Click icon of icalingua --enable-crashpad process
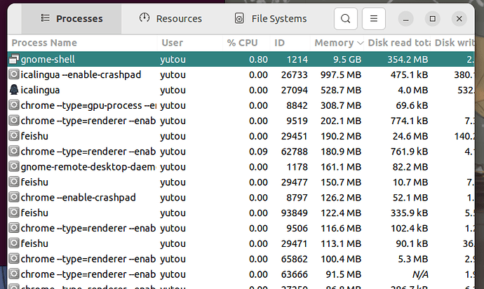The width and height of the screenshot is (484, 289). pos(14,74)
